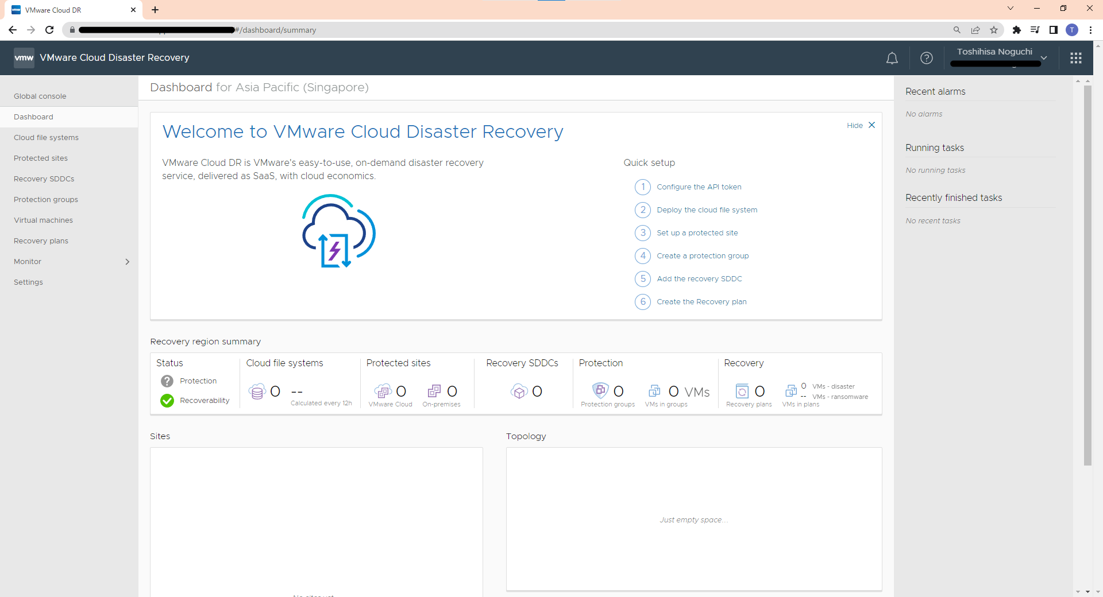Viewport: 1103px width, 597px height.
Task: Click the On-premises protected sites icon
Action: [x=434, y=391]
